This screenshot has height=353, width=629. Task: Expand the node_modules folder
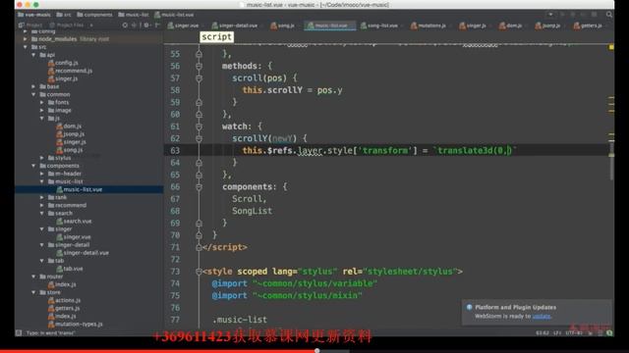26,39
